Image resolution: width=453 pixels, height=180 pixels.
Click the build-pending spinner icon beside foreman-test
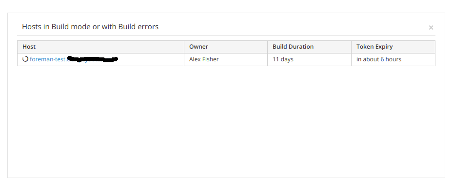(25, 59)
